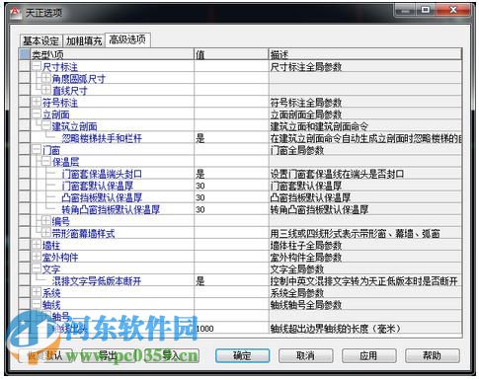
Task: Collapse the 立剖面 node
Action: (37, 114)
